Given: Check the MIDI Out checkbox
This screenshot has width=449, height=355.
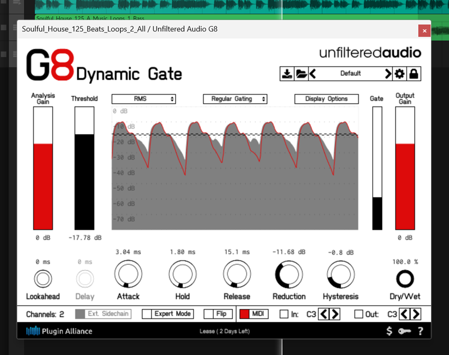Looking at the screenshot, I should point(359,314).
